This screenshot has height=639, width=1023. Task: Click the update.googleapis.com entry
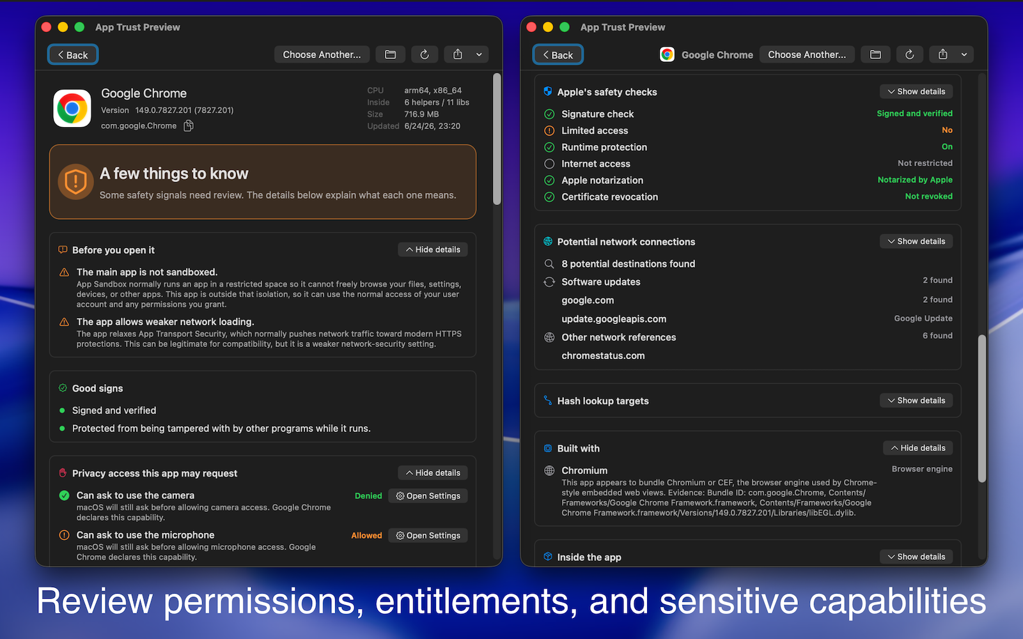pos(614,319)
